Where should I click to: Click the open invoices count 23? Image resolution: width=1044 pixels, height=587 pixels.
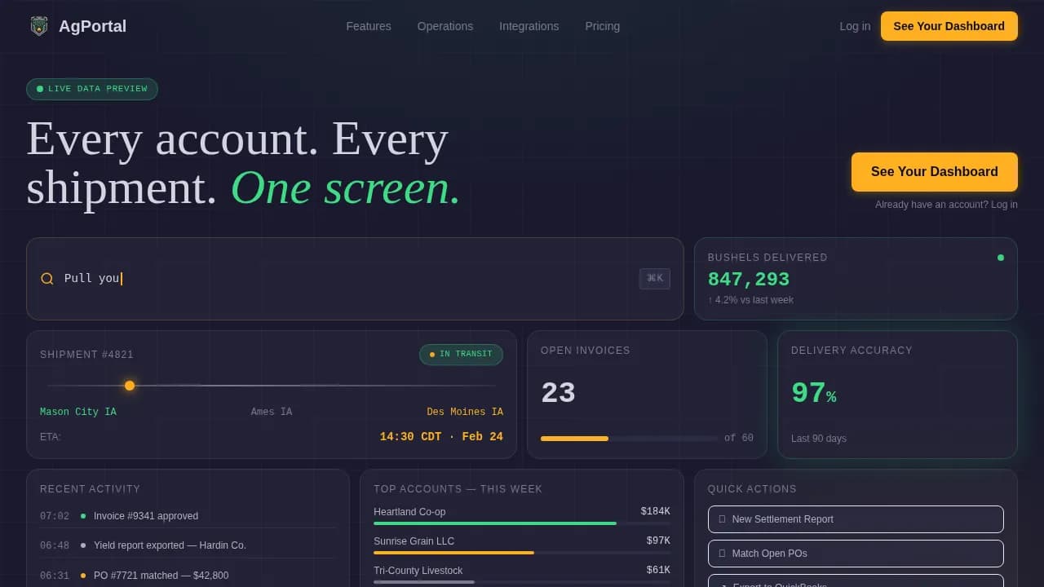559,394
